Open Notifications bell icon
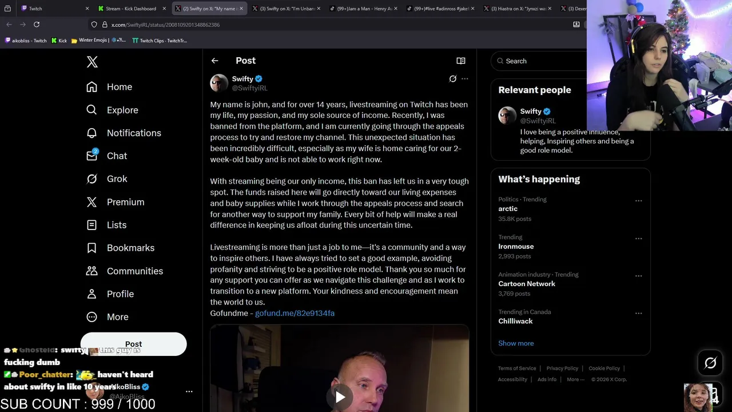 pyautogui.click(x=91, y=133)
